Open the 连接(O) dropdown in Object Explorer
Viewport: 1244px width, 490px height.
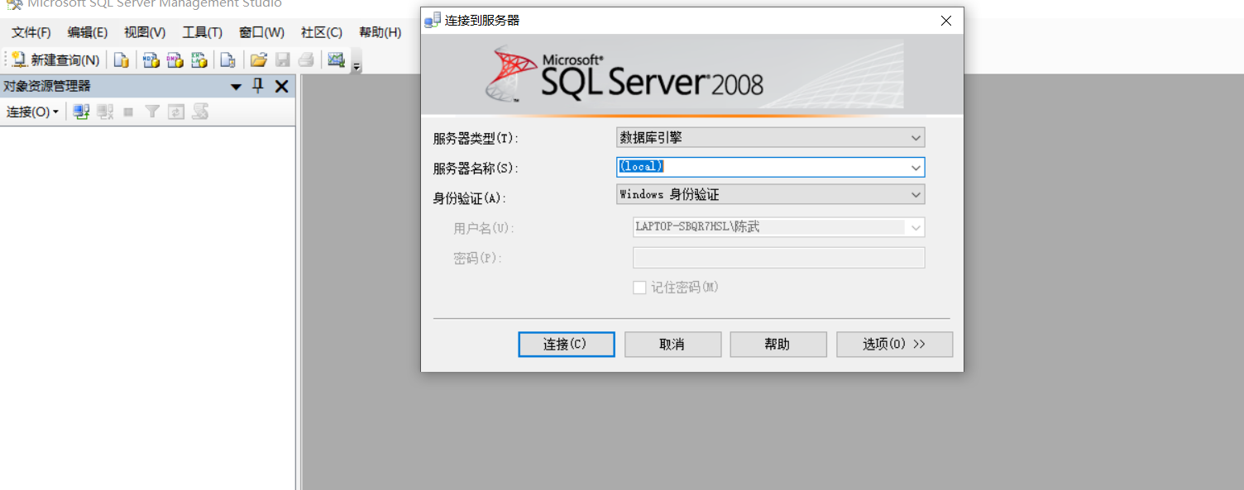tap(33, 112)
